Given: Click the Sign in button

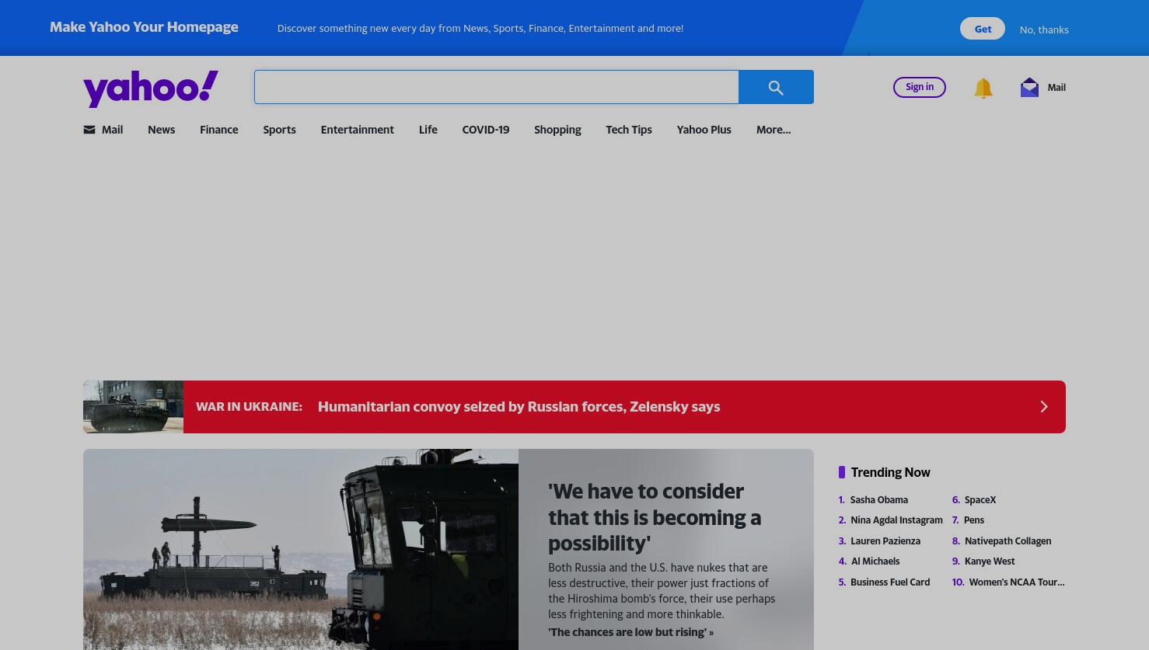Looking at the screenshot, I should [x=920, y=87].
